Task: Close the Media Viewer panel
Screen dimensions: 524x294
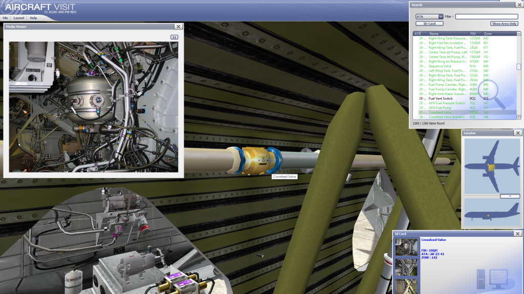Action: tap(179, 27)
